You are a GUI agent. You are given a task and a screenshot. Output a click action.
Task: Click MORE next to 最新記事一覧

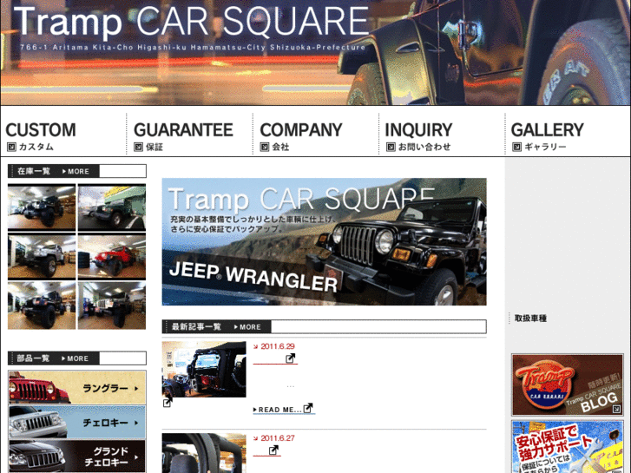(248, 327)
